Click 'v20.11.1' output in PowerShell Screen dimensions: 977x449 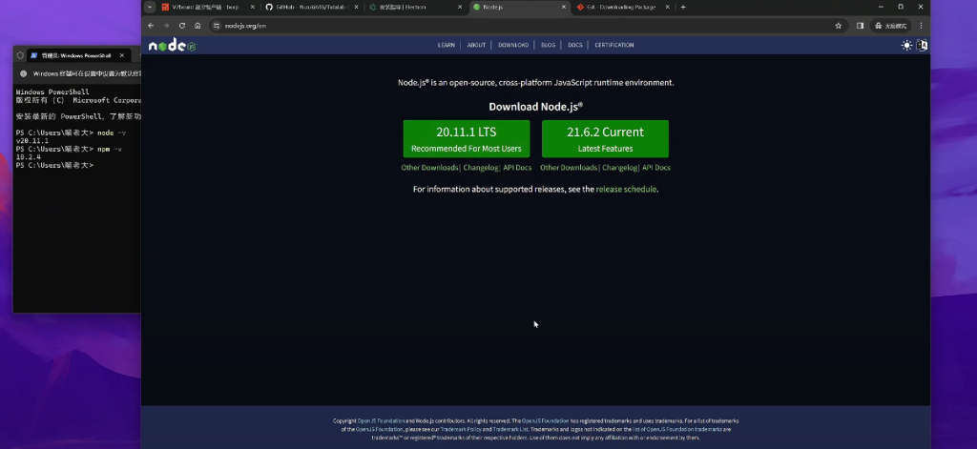click(x=32, y=141)
